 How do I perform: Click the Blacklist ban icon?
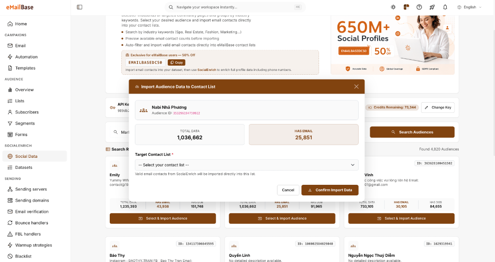coord(10,256)
